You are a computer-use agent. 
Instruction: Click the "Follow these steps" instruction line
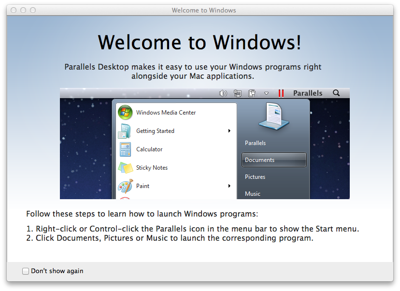(142, 214)
